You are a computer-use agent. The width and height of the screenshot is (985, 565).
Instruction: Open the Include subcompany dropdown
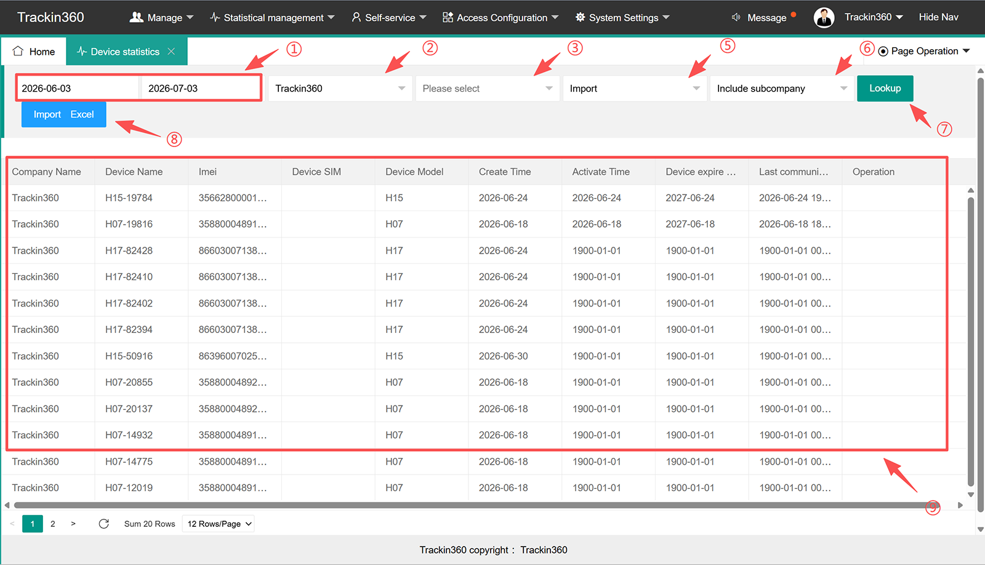(782, 88)
